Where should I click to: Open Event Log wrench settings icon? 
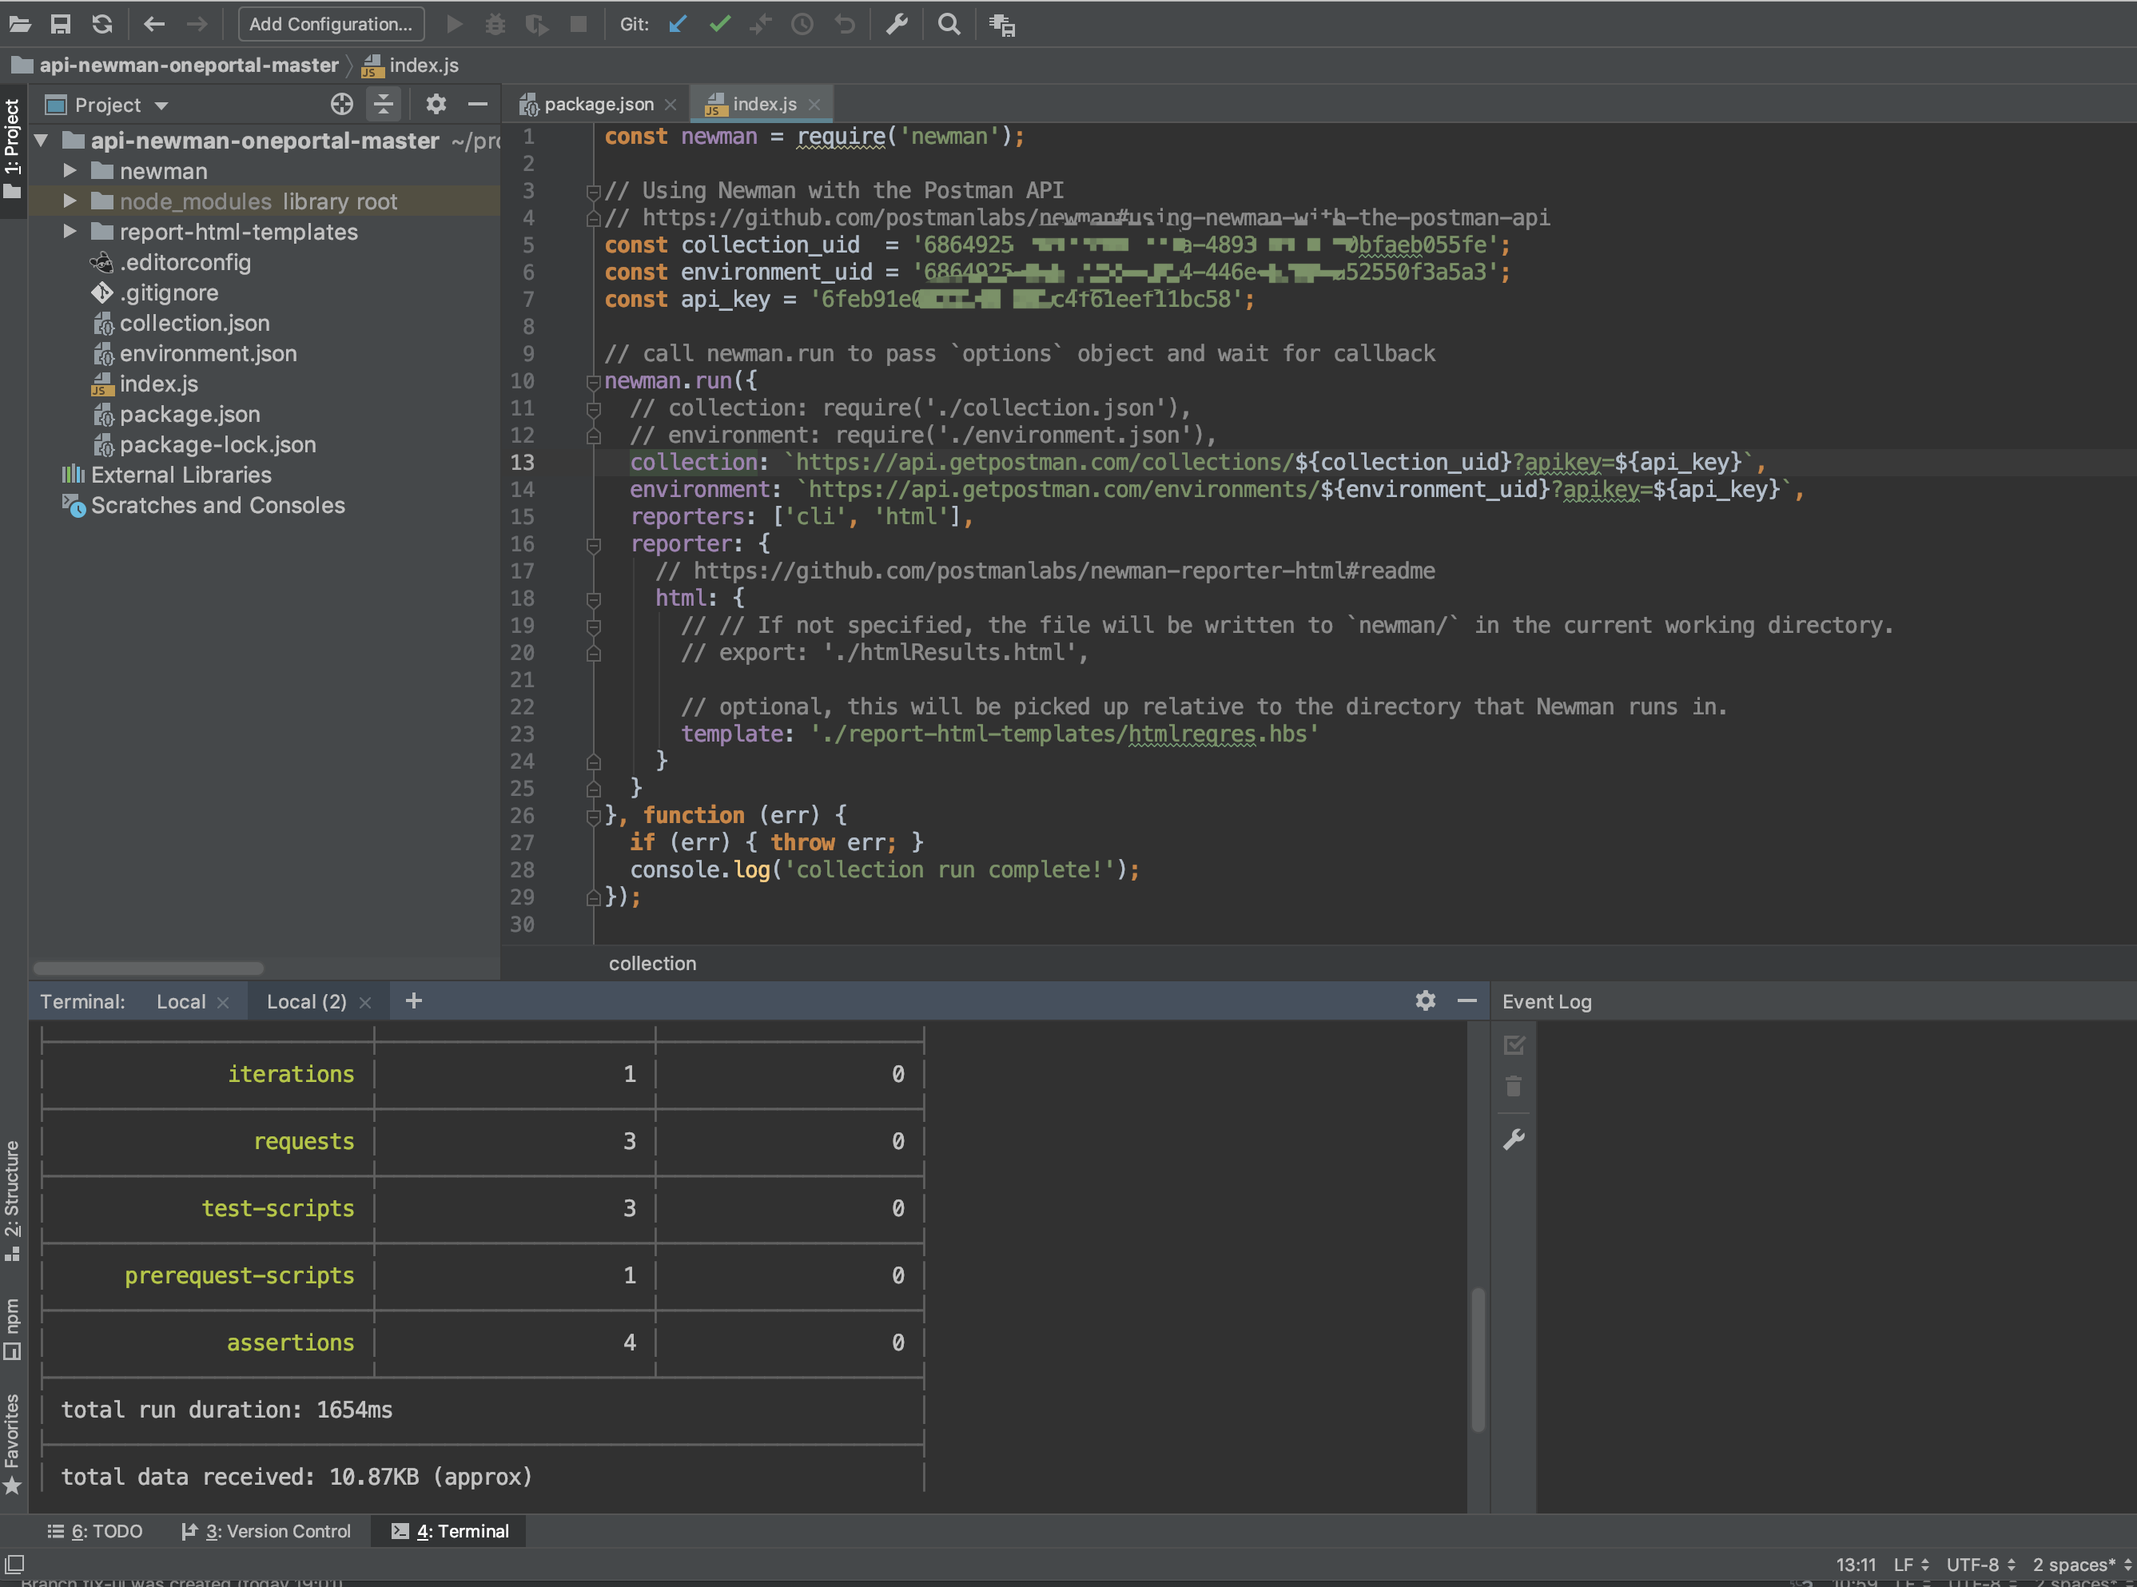coord(1514,1140)
